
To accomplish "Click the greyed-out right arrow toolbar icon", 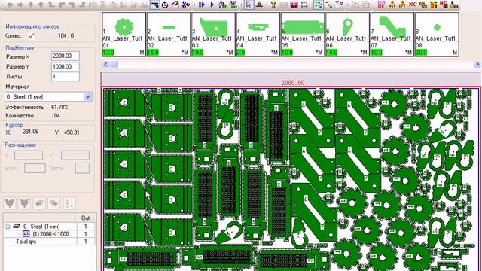I will [20, 5].
